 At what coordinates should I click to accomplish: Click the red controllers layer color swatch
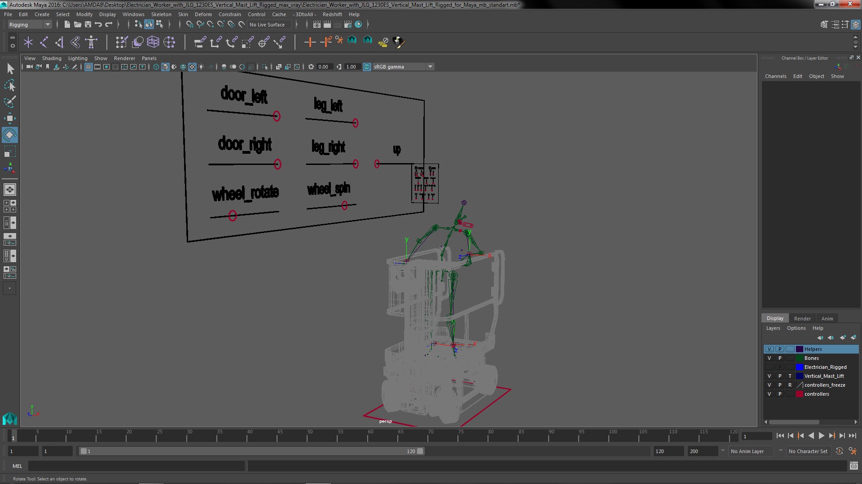tap(800, 394)
